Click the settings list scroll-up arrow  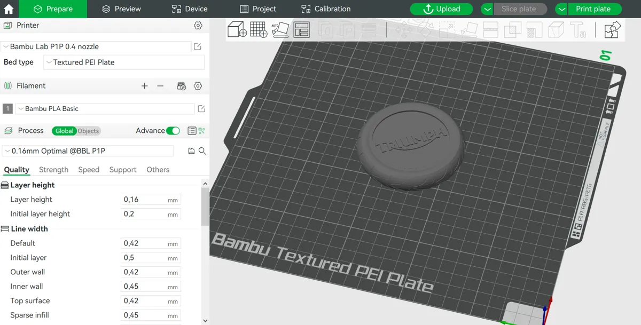tap(206, 184)
